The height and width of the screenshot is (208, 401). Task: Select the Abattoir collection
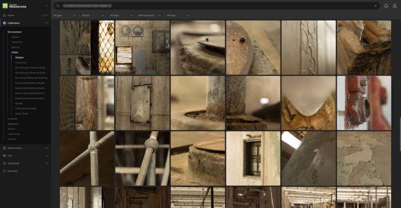tap(20, 58)
